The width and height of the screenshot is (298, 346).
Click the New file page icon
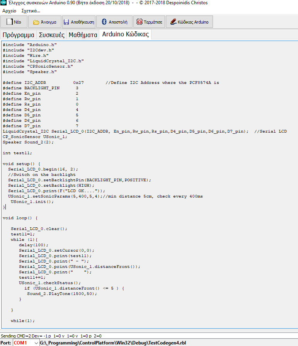coord(10,22)
